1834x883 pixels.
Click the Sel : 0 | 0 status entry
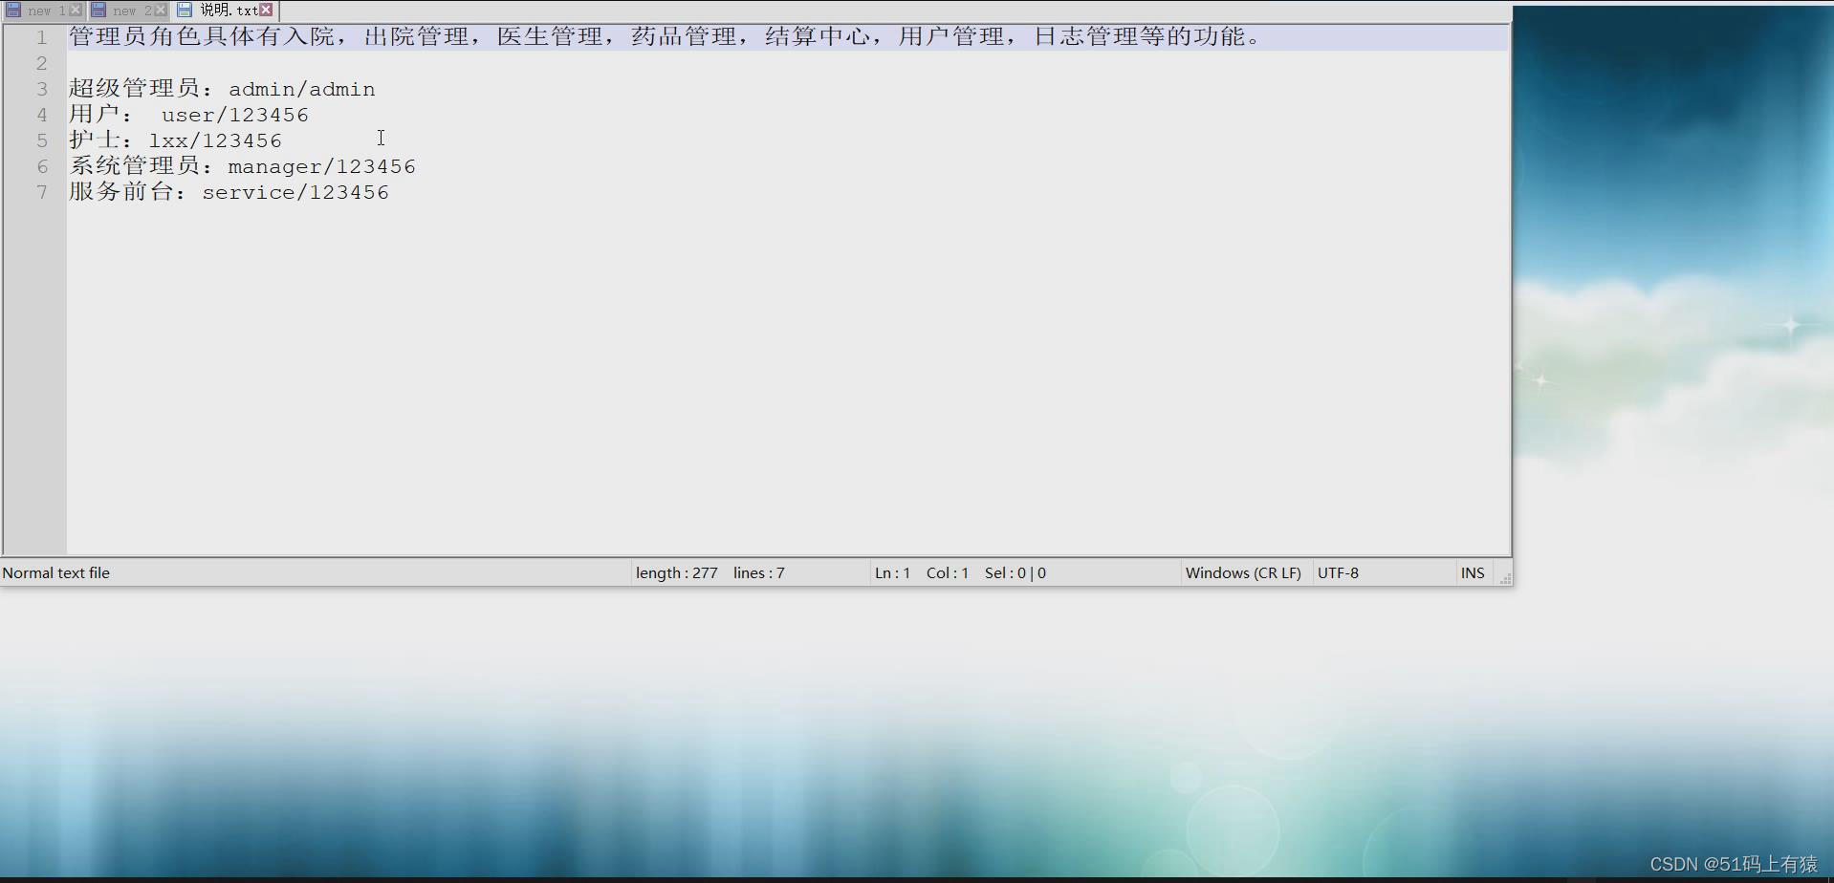pos(1015,573)
